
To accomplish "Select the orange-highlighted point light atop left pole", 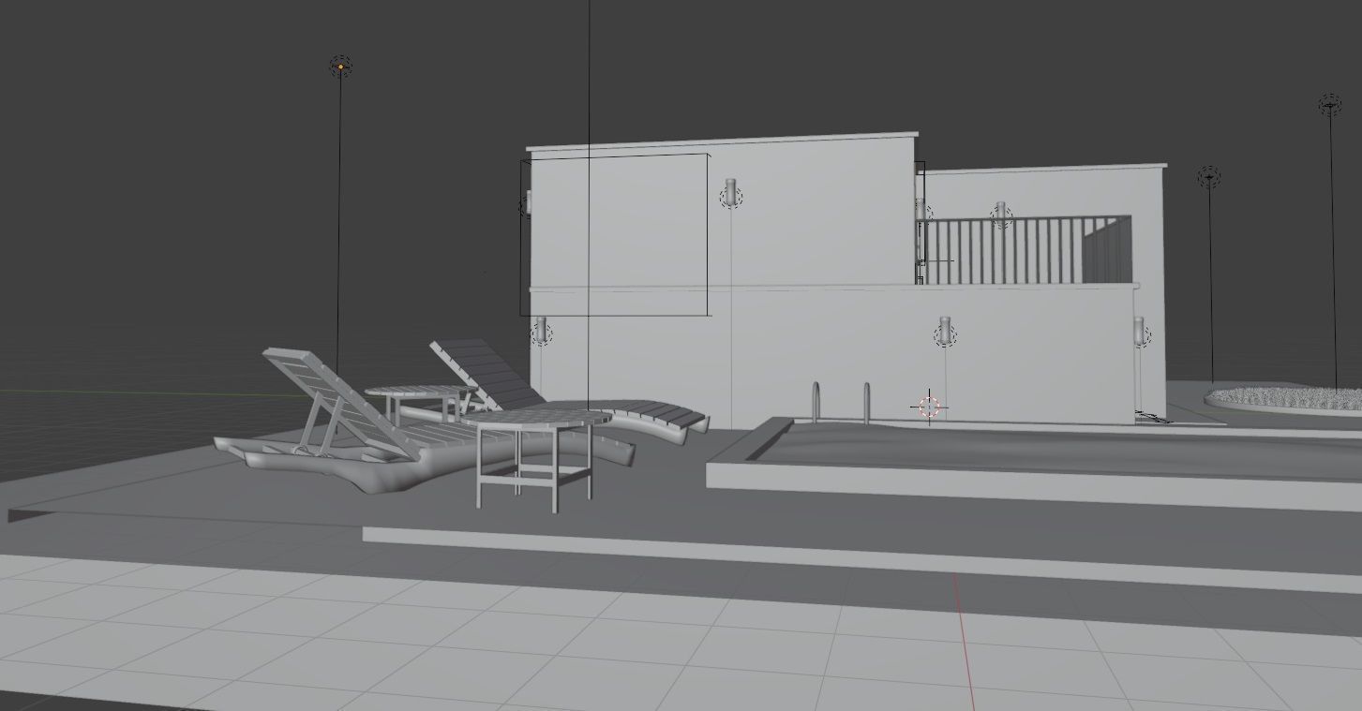I will (340, 67).
